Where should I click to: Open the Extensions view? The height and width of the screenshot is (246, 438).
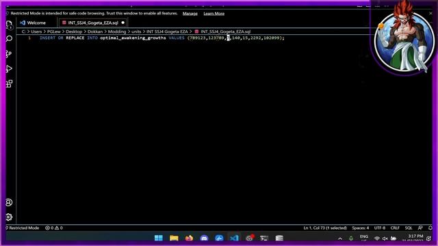pos(9,83)
